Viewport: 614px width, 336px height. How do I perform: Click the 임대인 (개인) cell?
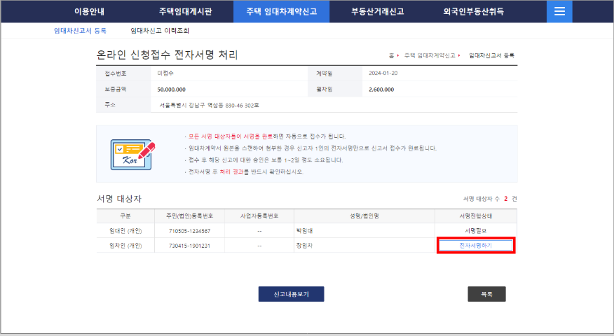[125, 231]
